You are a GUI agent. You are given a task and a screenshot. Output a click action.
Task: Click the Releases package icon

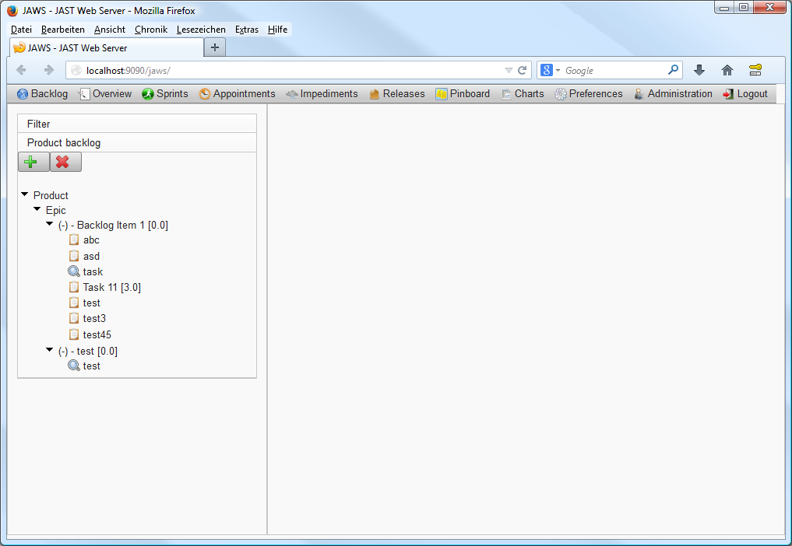tap(375, 93)
